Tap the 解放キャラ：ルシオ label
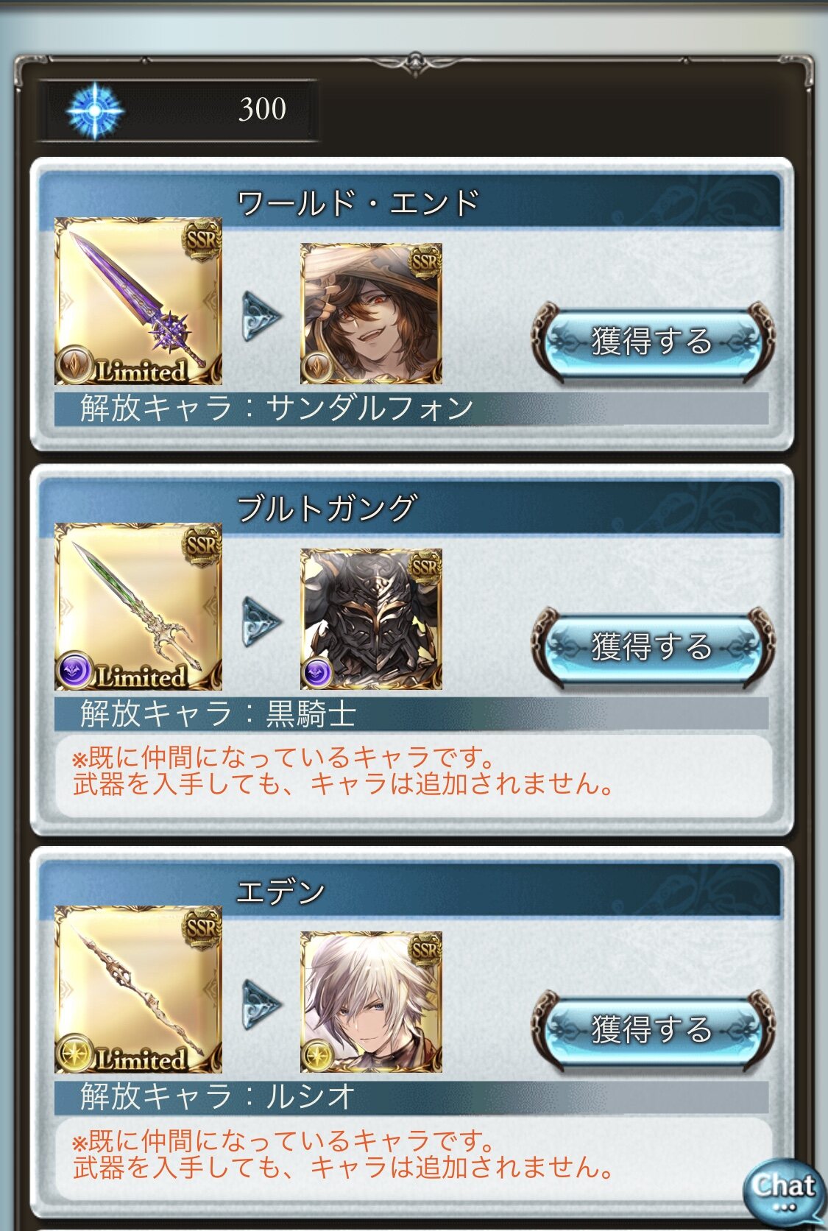 coord(218,1096)
